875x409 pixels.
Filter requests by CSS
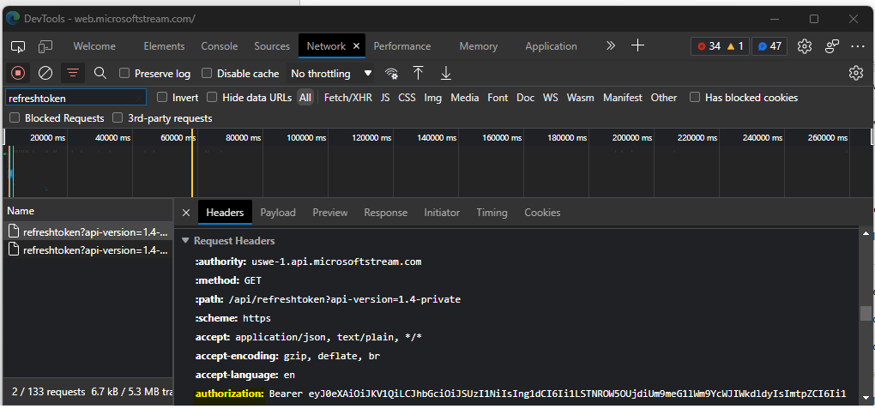click(x=407, y=98)
